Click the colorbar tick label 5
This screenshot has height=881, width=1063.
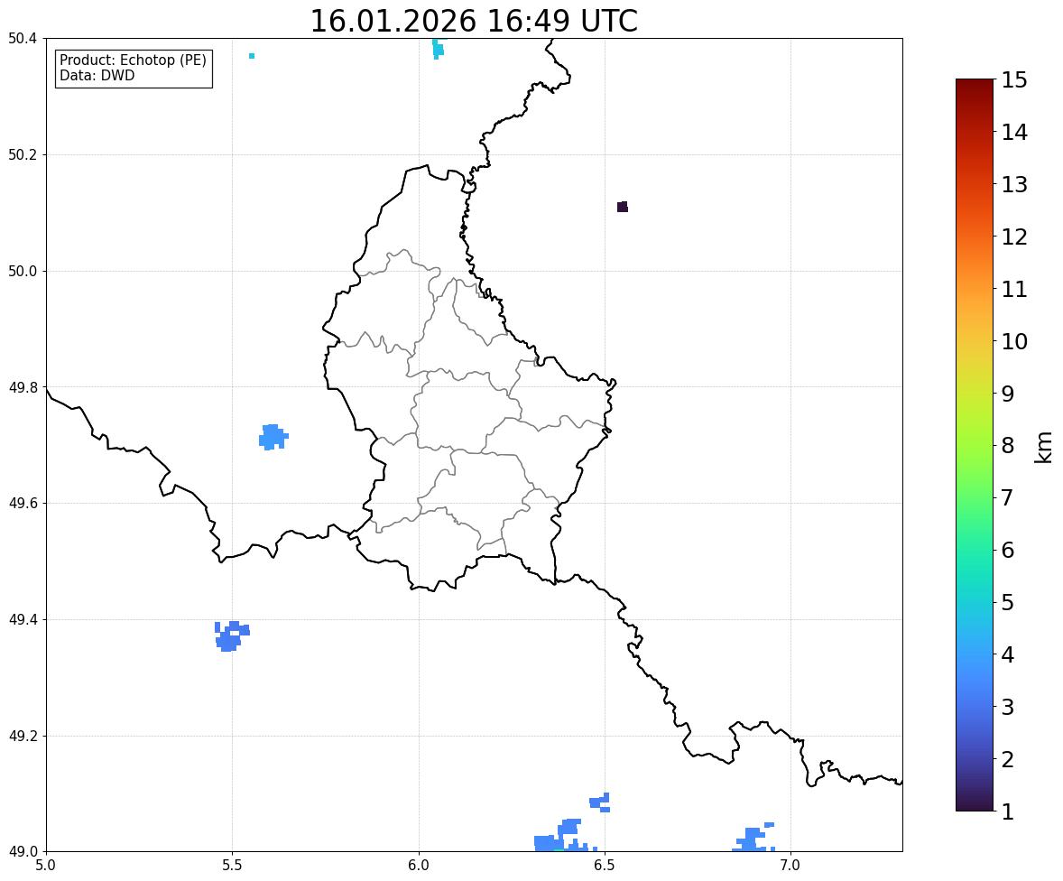click(x=1007, y=602)
